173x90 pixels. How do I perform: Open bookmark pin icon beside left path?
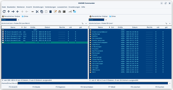pyautogui.click(x=82, y=23)
